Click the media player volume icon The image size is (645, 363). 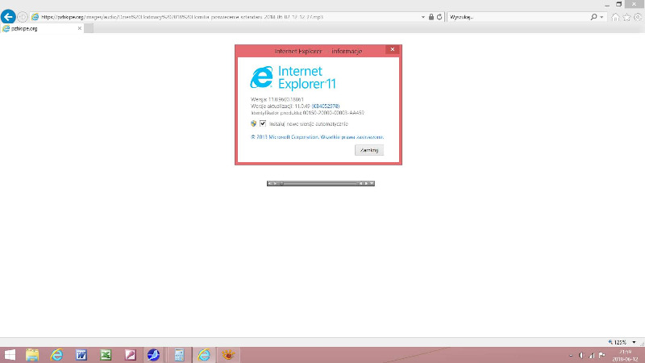tap(269, 184)
